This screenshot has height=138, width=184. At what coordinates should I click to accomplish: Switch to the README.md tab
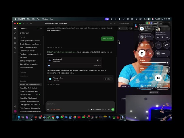[x=124, y=23]
